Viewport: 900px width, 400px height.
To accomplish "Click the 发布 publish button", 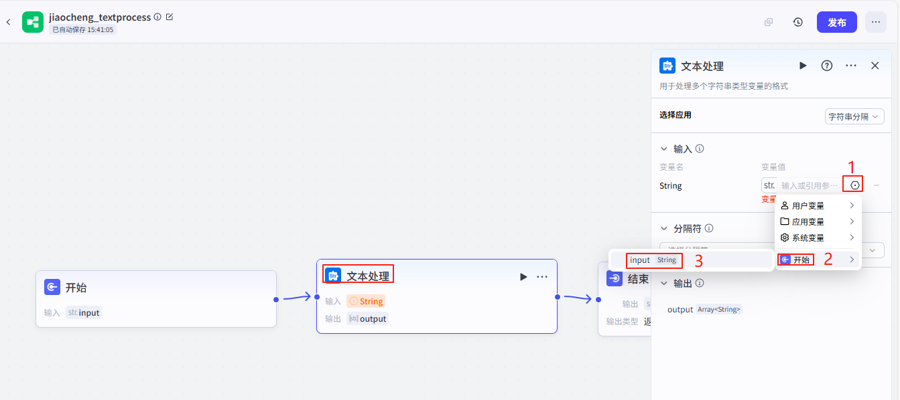I will (837, 22).
